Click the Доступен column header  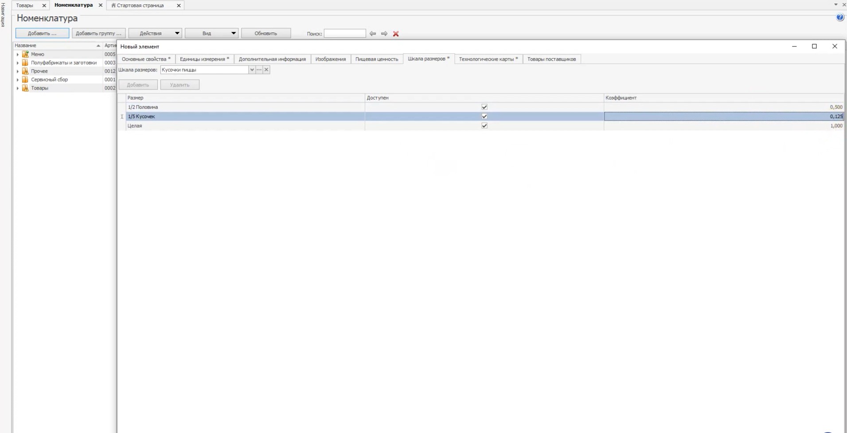pyautogui.click(x=484, y=98)
